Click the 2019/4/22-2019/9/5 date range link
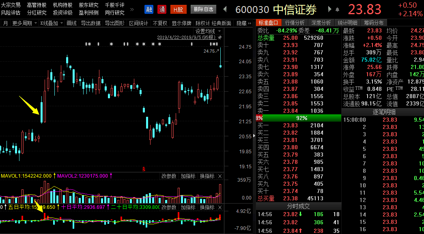Image resolution: width=424 pixels, height=234 pixels. [187, 37]
